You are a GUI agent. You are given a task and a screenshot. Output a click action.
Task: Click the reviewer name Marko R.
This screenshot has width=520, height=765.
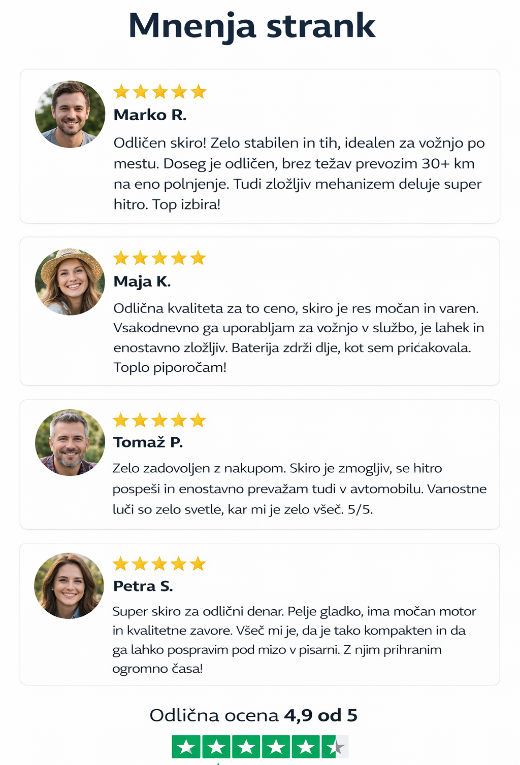tap(150, 115)
